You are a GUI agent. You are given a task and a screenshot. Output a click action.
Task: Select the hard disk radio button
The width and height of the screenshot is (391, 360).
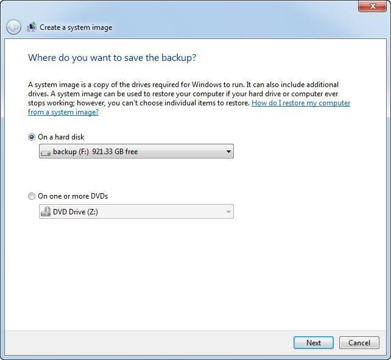32,137
